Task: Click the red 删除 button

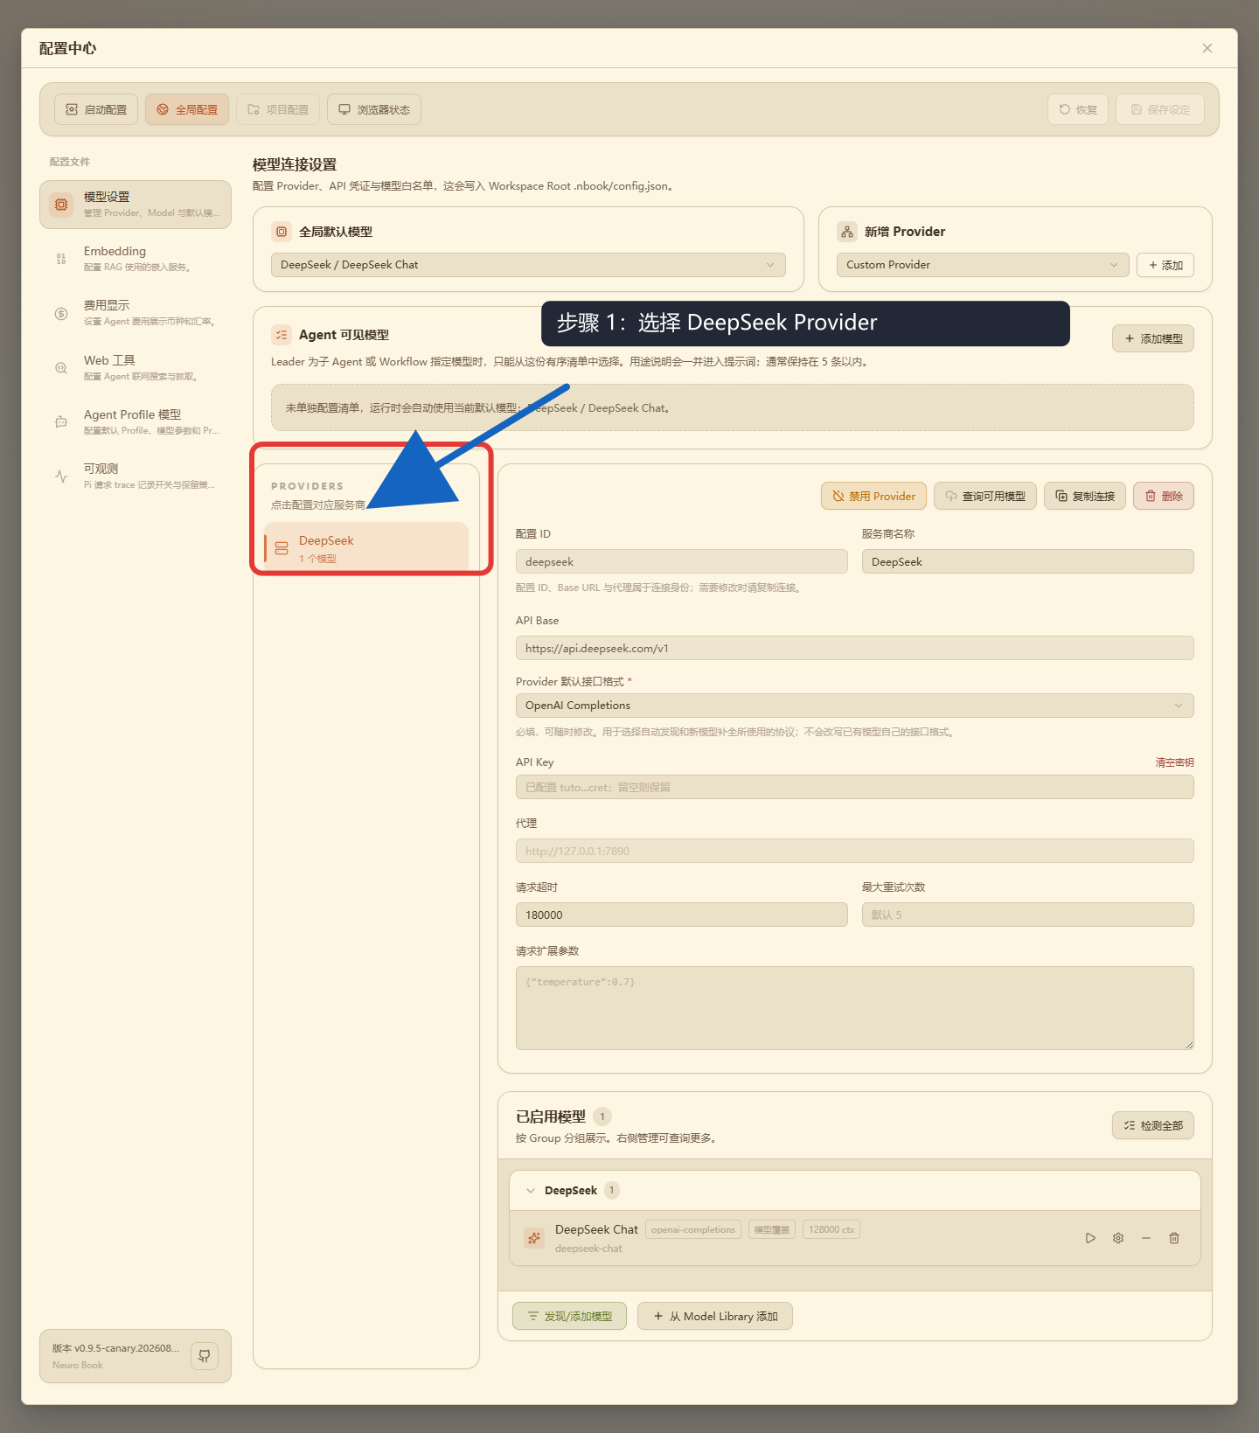Action: click(x=1164, y=496)
